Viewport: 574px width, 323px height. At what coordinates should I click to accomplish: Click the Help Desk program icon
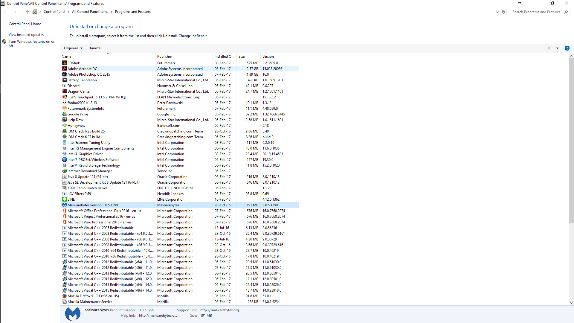pos(64,120)
